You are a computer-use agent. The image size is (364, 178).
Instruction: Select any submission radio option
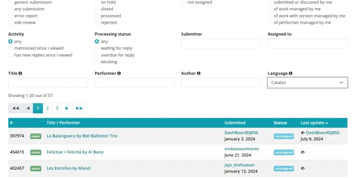click(x=10, y=9)
